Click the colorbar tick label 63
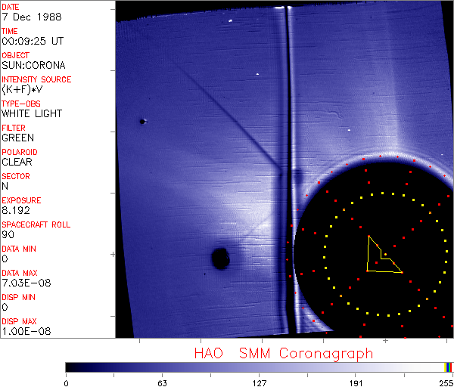The width and height of the screenshot is (454, 387). tap(162, 382)
